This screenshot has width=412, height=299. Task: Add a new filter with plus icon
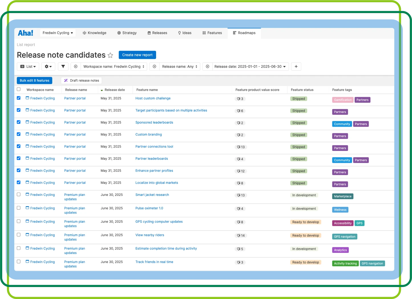pos(296,67)
